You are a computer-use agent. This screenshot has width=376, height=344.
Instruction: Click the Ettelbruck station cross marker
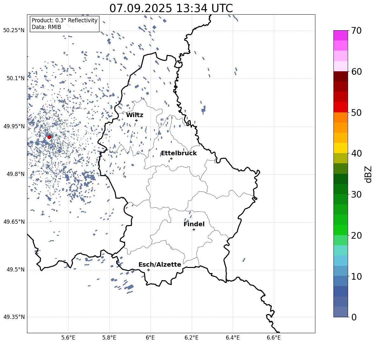171,158
